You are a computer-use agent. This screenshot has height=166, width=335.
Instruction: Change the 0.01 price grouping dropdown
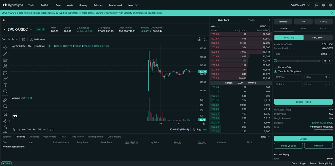pos(215,26)
